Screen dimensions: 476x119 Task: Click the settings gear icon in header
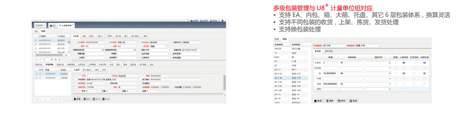222,21
